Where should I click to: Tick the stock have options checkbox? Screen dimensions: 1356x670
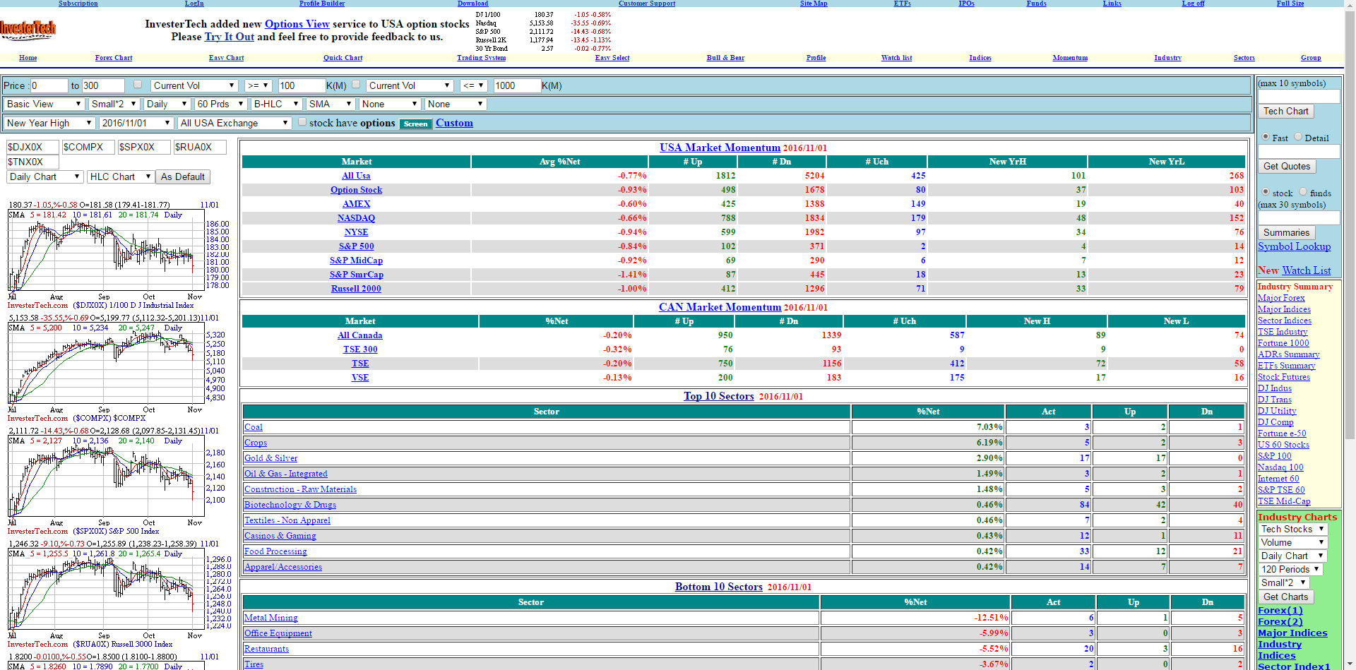click(302, 122)
